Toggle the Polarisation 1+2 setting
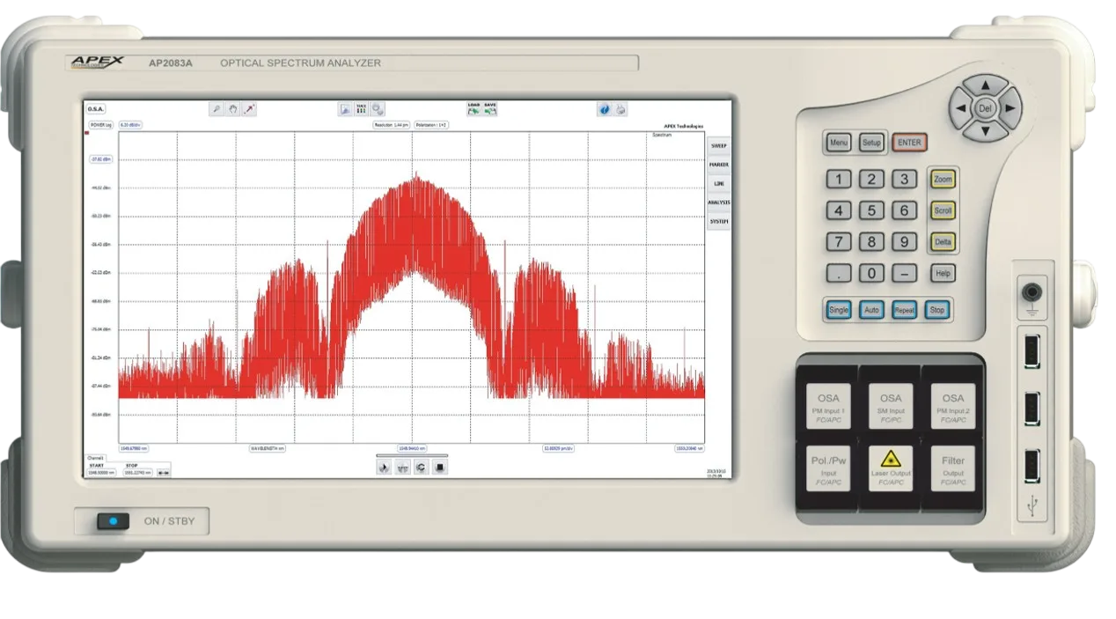 431,125
